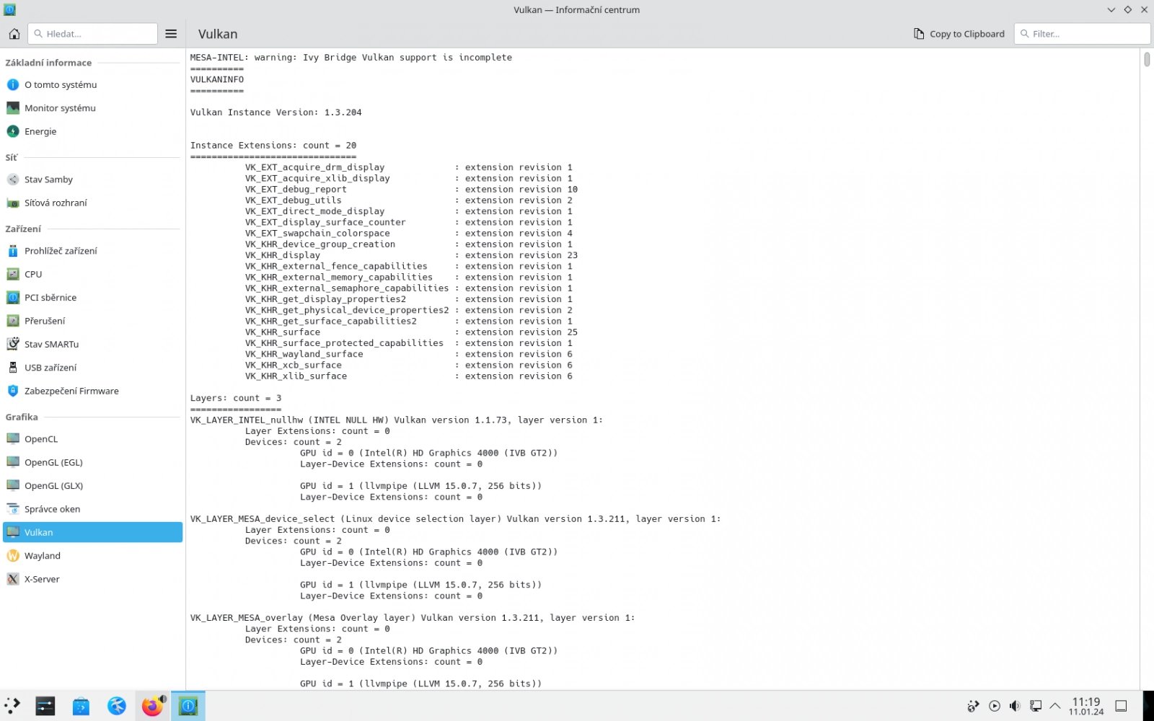Click the VK_KHR_display extension row
This screenshot has width=1154, height=721.
point(411,255)
